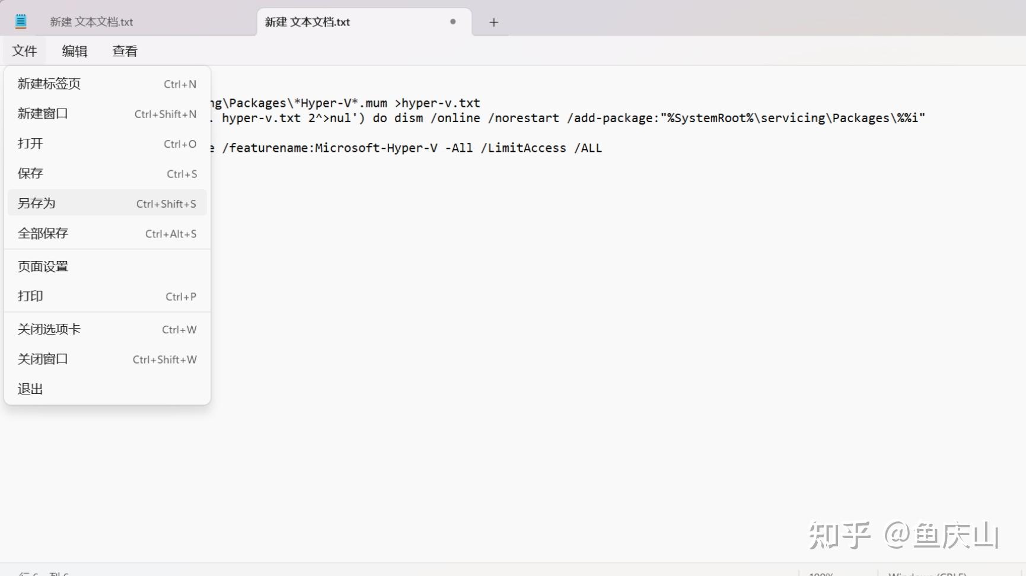1026x576 pixels.
Task: Select 打开 to open a file
Action: pyautogui.click(x=107, y=144)
